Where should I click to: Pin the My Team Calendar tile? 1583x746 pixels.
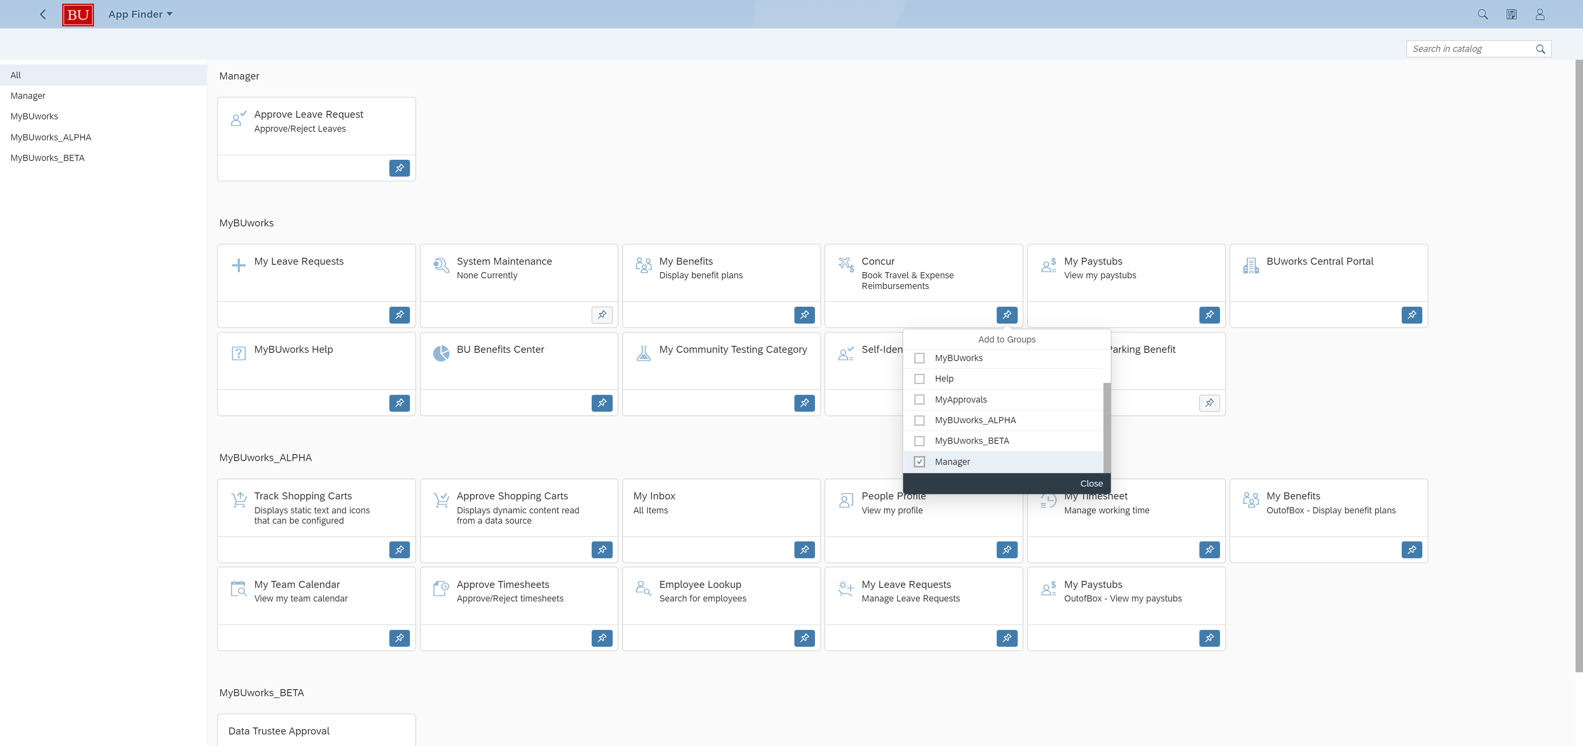399,638
